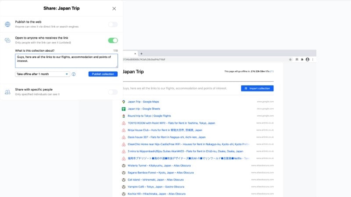
Task: Edit the collection description text box
Action: point(67,61)
